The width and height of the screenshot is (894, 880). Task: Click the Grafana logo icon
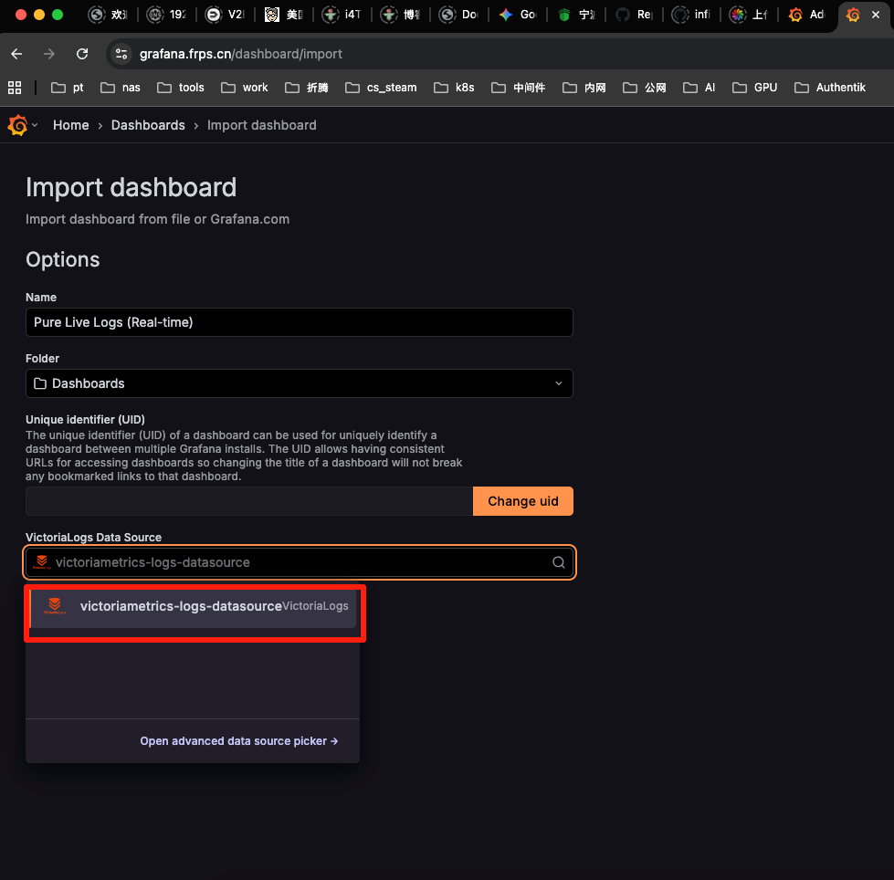point(17,125)
